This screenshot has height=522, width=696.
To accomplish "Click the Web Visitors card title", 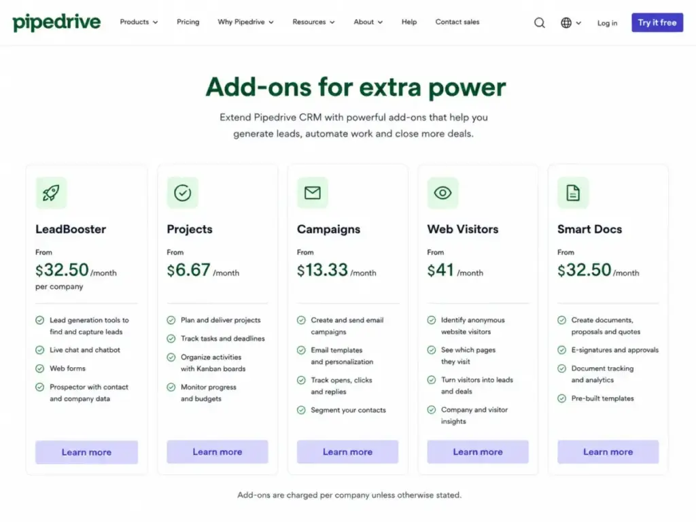I will 463,229.
